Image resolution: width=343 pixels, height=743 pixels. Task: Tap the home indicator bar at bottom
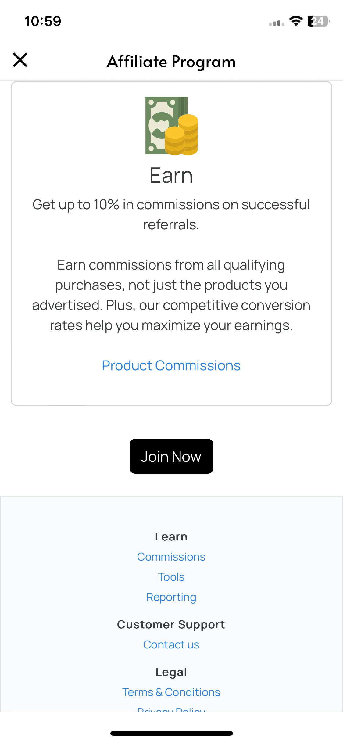(172, 733)
